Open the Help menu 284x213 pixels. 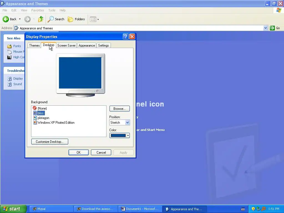click(63, 10)
